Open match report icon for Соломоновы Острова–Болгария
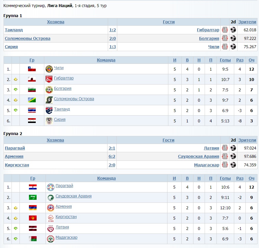This screenshot has height=248, width=259. pos(225,38)
